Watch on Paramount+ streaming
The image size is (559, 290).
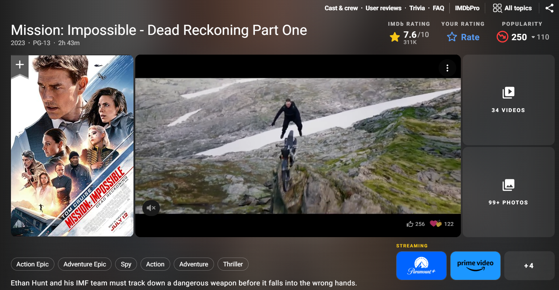[421, 266]
